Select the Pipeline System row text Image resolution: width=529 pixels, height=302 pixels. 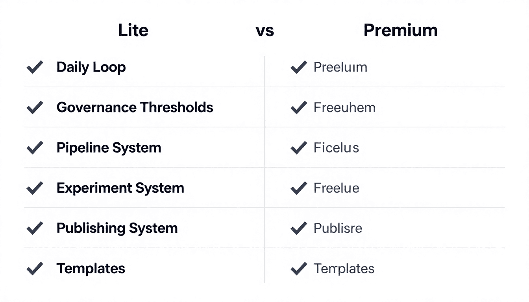coord(109,148)
